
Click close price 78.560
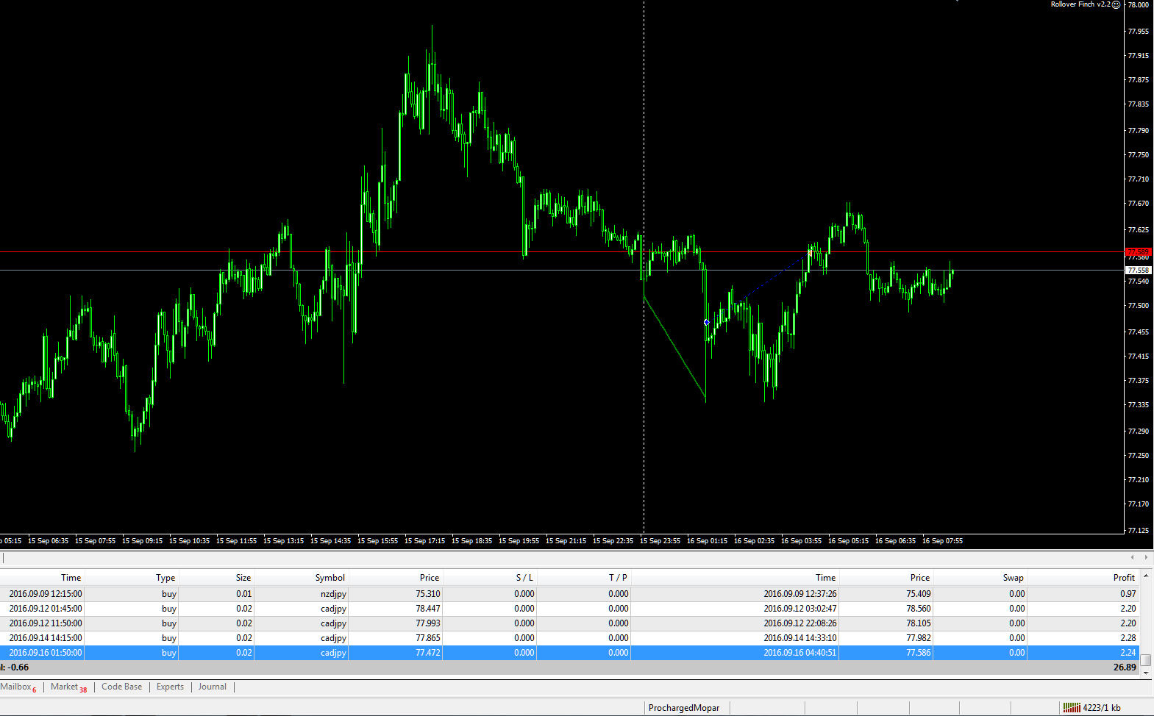(919, 609)
